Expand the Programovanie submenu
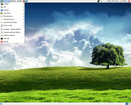Image resolution: width=131 pixels, height=105 pixels. click(x=12, y=19)
